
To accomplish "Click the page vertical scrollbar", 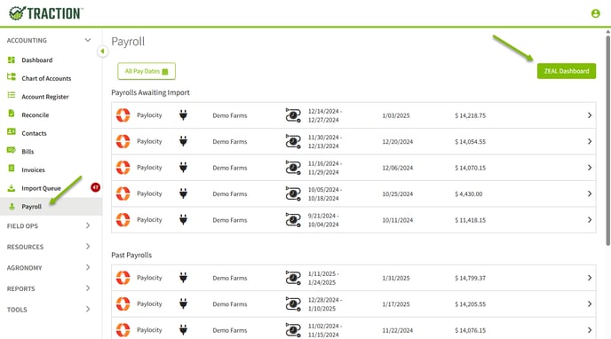I will (607, 140).
